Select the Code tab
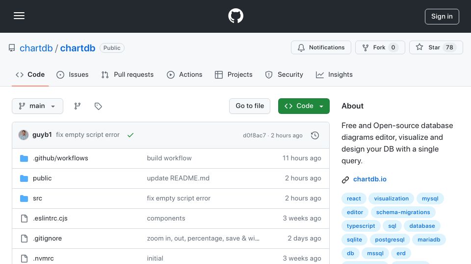Viewport: 471px width, 264px height. (x=30, y=74)
